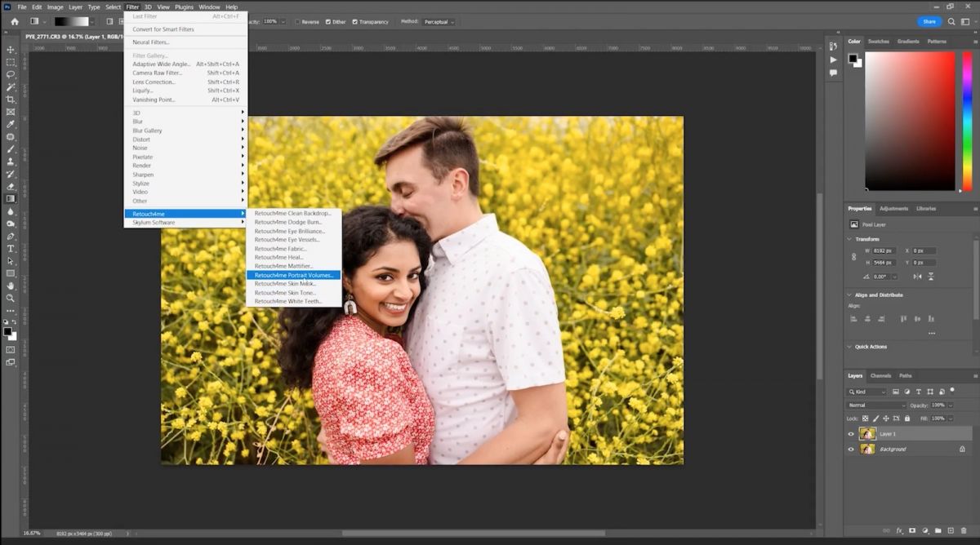Screen dimensions: 980x545
Task: Choose RetouchMe Portrait Volumes from submenu
Action: (x=295, y=275)
